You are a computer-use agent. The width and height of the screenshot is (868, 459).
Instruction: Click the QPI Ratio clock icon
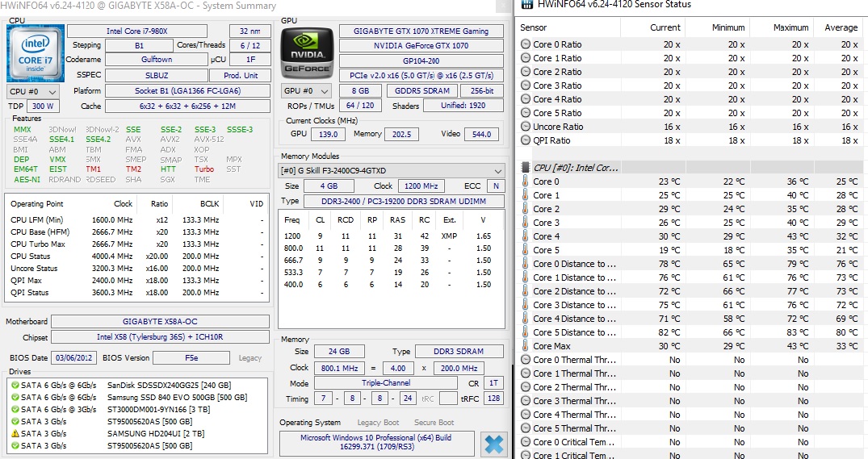(526, 140)
